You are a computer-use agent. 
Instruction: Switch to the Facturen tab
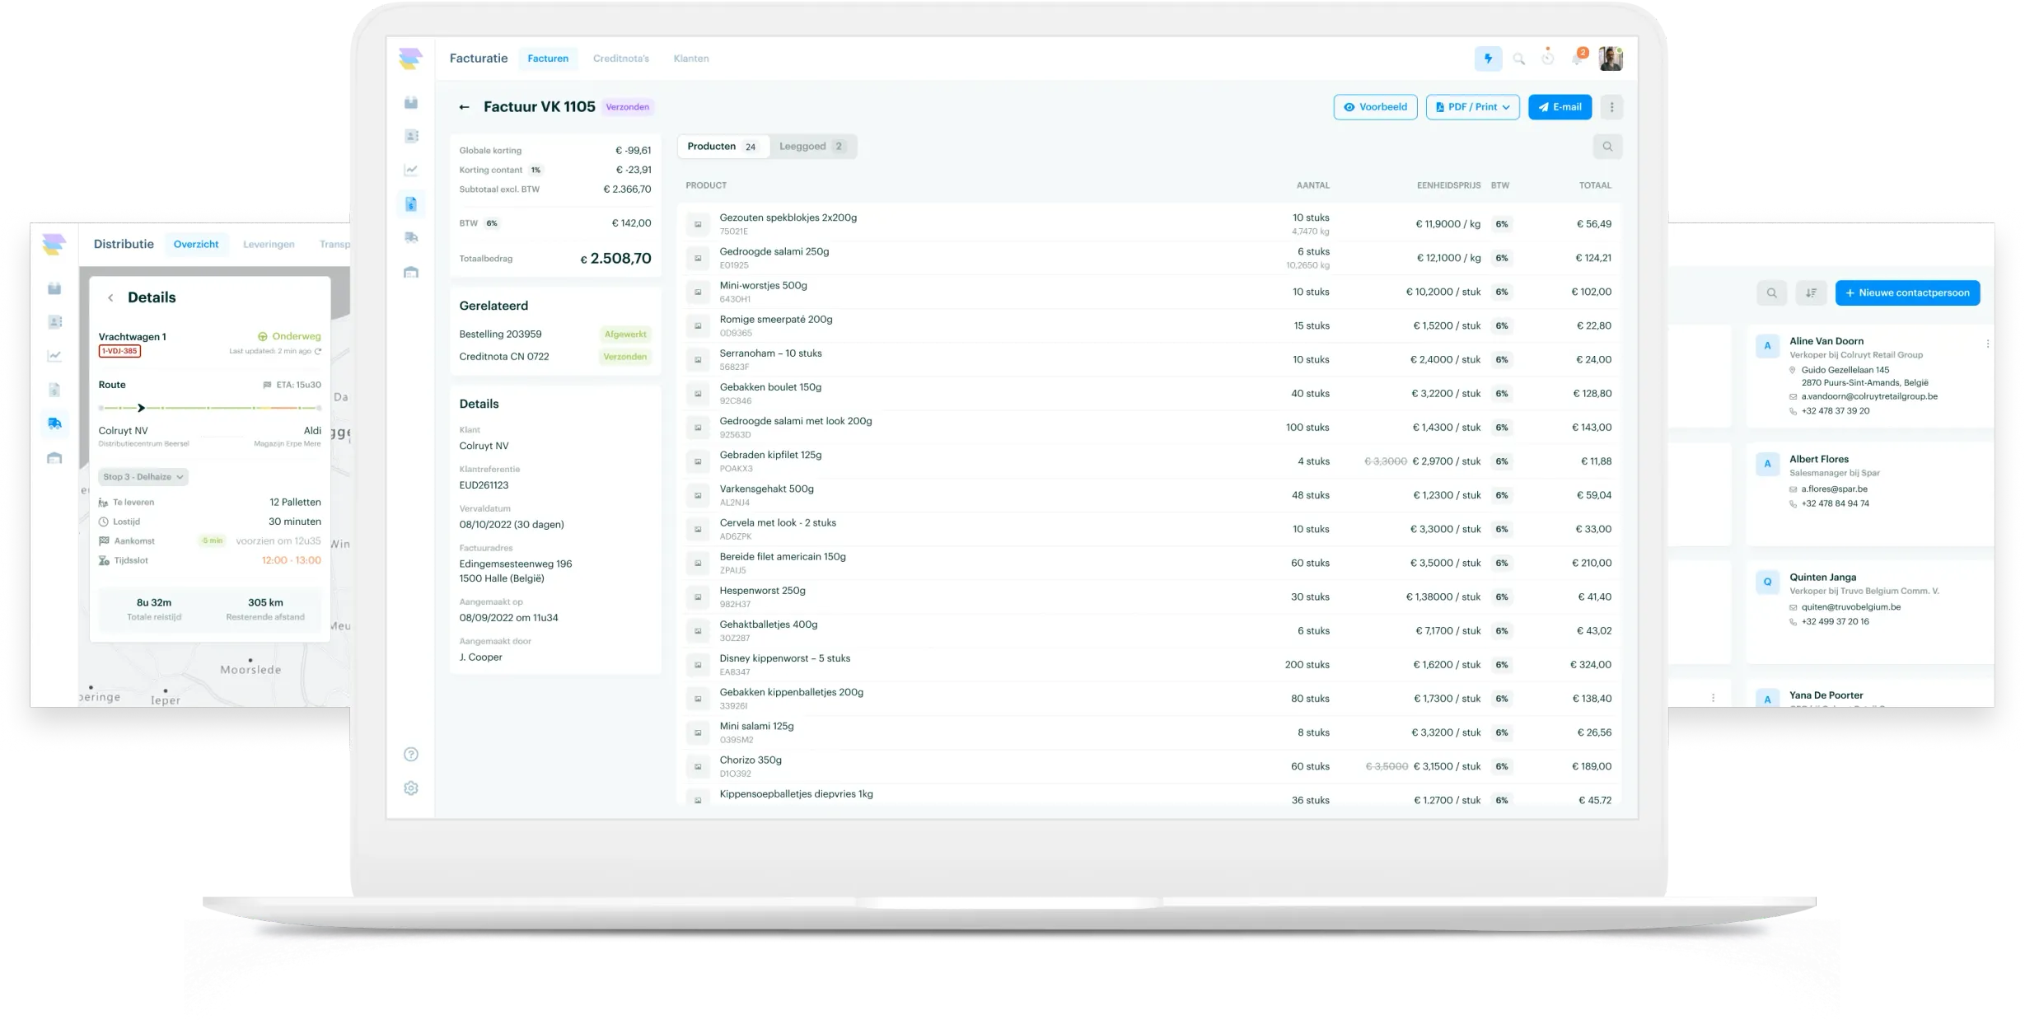coord(548,58)
